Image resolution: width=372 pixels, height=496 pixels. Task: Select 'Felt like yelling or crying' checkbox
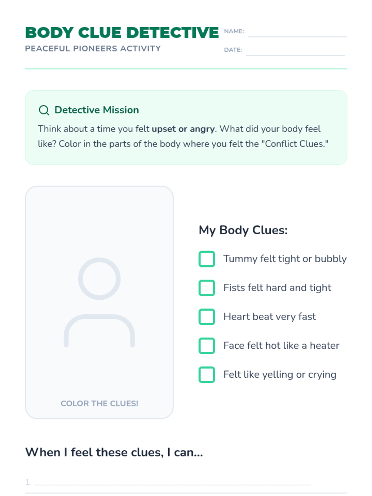pyautogui.click(x=207, y=374)
